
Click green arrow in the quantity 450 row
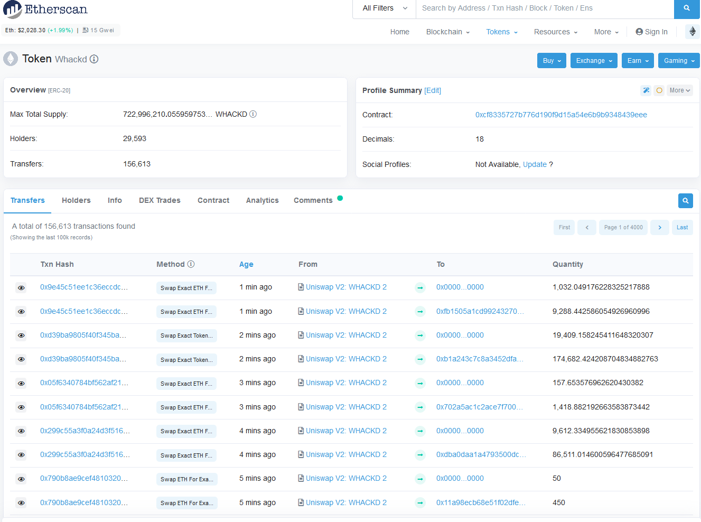(x=420, y=503)
